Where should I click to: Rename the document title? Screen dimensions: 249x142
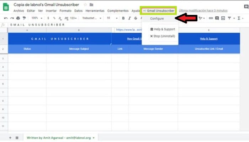click(x=46, y=5)
